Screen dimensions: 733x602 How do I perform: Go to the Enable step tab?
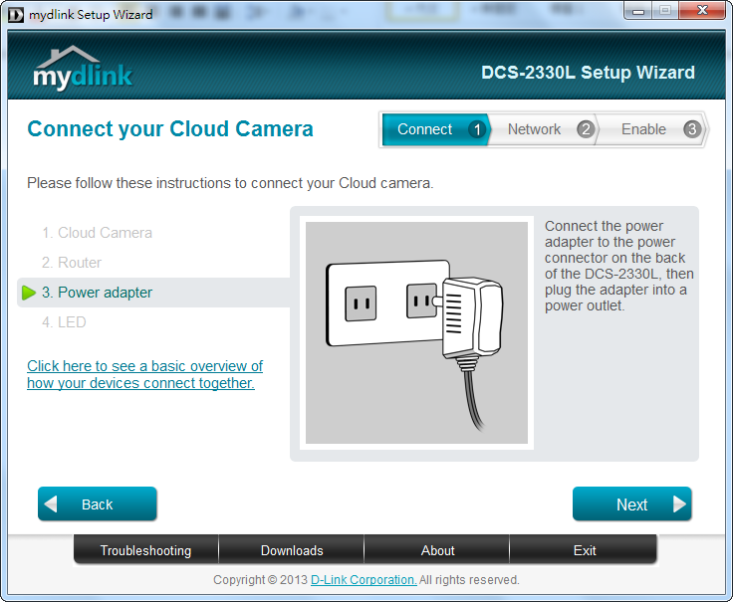click(643, 129)
